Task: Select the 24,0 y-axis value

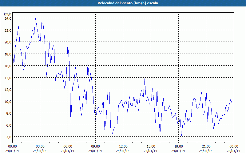Action: point(8,18)
